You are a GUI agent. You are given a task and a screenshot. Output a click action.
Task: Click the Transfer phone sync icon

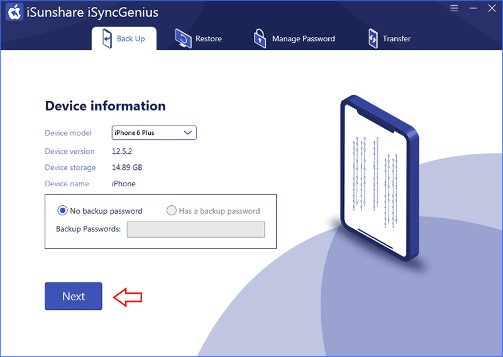pyautogui.click(x=373, y=39)
